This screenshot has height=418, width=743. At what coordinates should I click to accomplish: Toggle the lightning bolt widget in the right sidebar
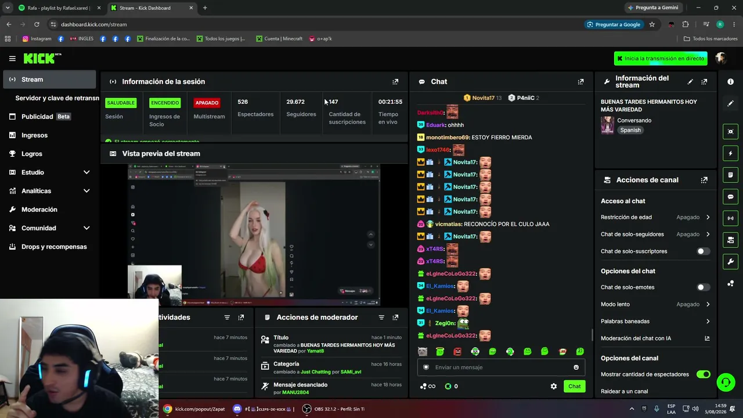(x=730, y=153)
